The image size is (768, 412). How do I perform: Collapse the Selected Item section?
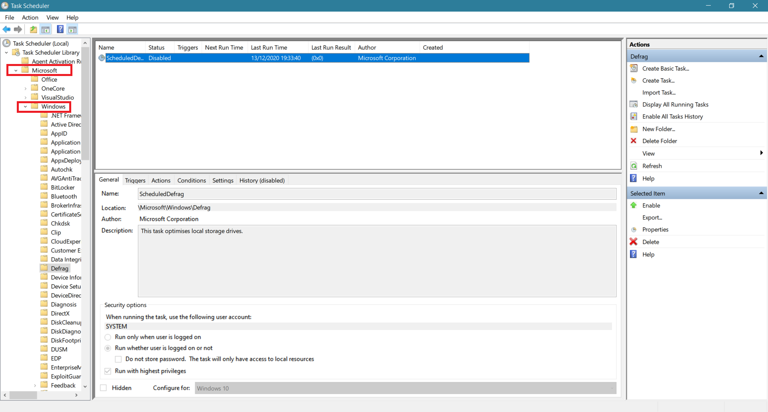point(761,193)
